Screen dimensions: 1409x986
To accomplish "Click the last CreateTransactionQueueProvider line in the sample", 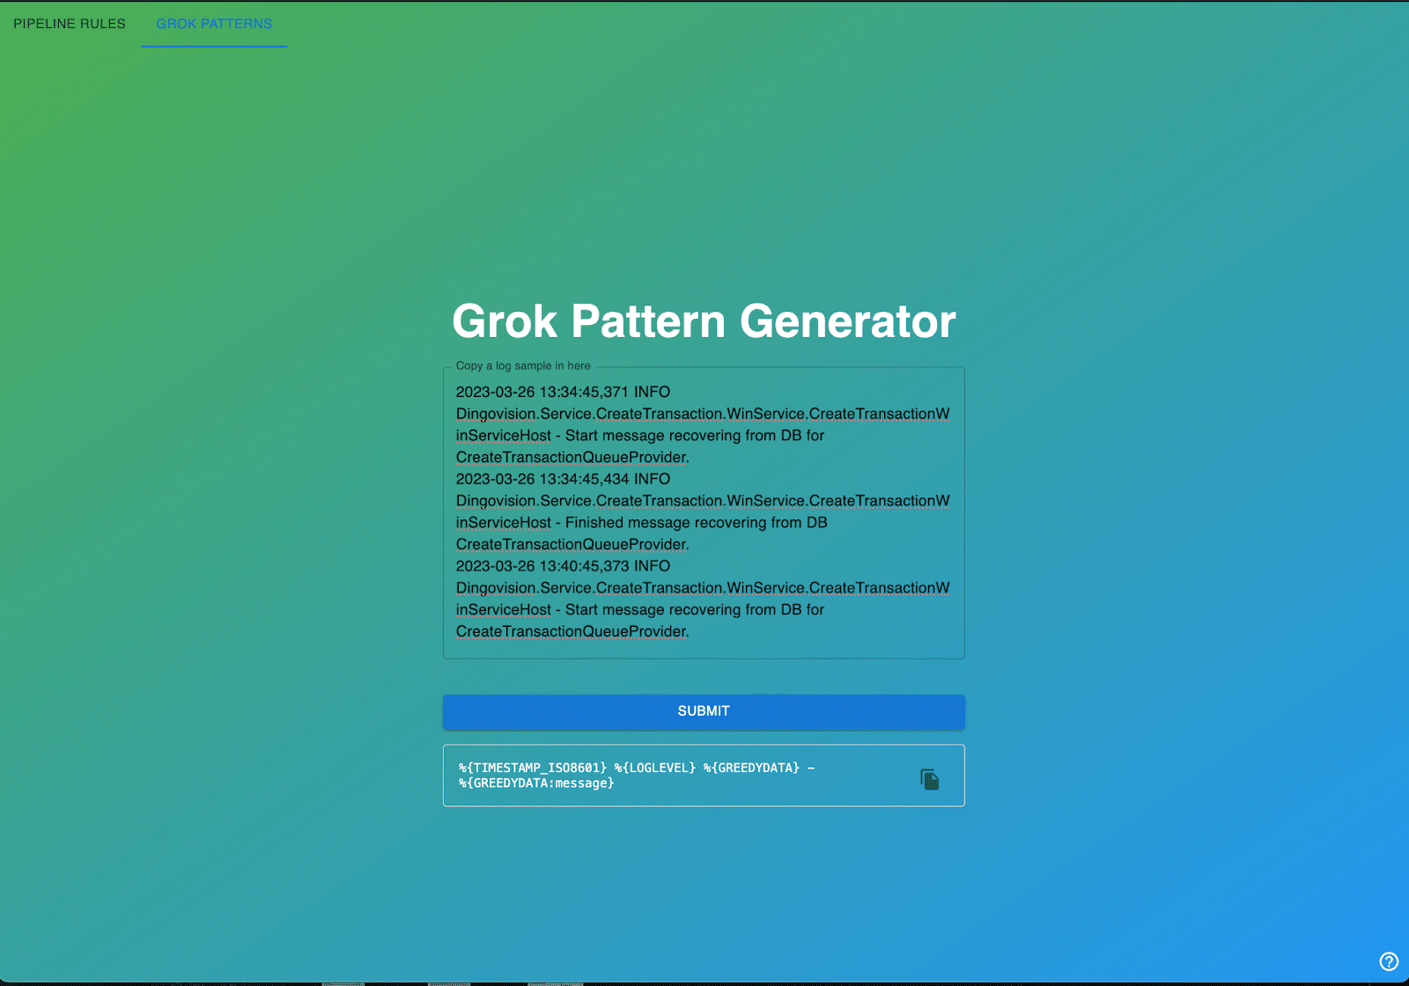I will click(x=572, y=632).
